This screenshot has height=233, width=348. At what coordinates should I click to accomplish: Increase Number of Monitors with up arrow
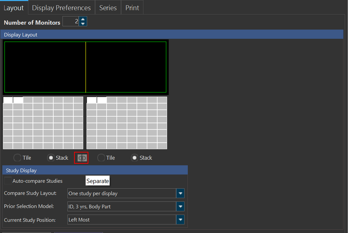[83, 19]
